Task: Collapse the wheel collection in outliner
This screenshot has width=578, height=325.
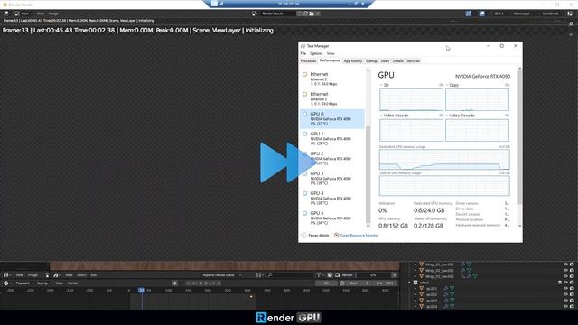Action: 409,283
